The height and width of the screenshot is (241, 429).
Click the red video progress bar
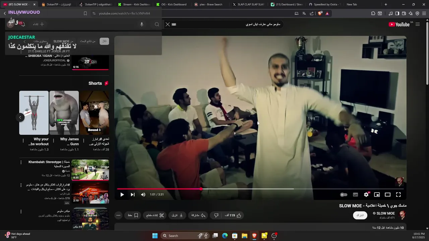click(x=159, y=189)
